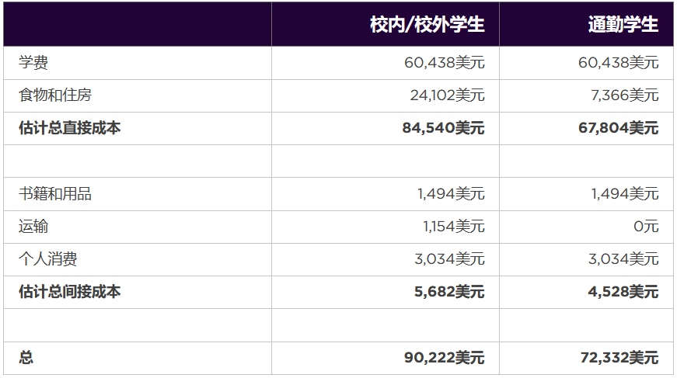This screenshot has width=677, height=378.
Task: Click the 食物和住房 row label
Action: tap(55, 95)
